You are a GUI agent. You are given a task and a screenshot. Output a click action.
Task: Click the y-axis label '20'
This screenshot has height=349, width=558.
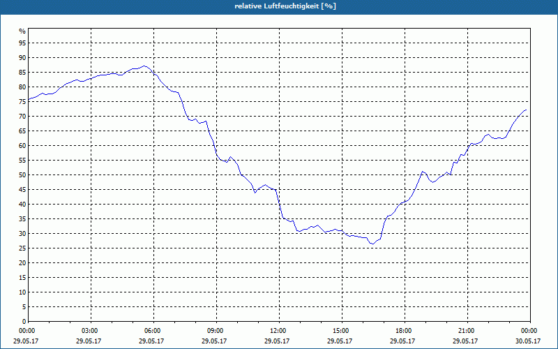pos(22,263)
